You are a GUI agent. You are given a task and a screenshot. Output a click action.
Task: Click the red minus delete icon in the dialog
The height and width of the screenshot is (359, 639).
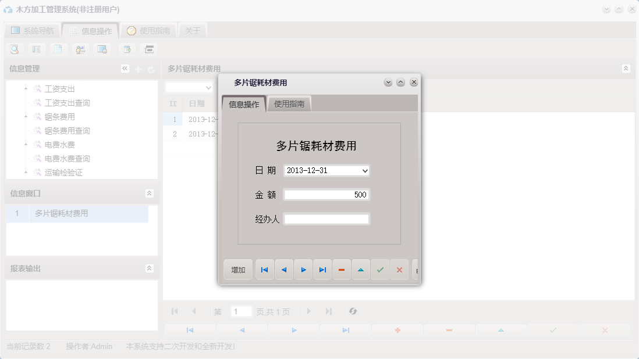click(342, 270)
